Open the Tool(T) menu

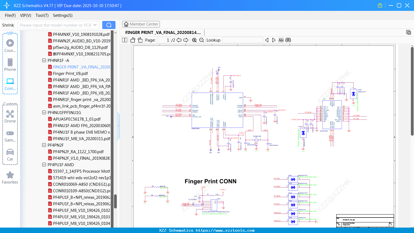(x=42, y=15)
